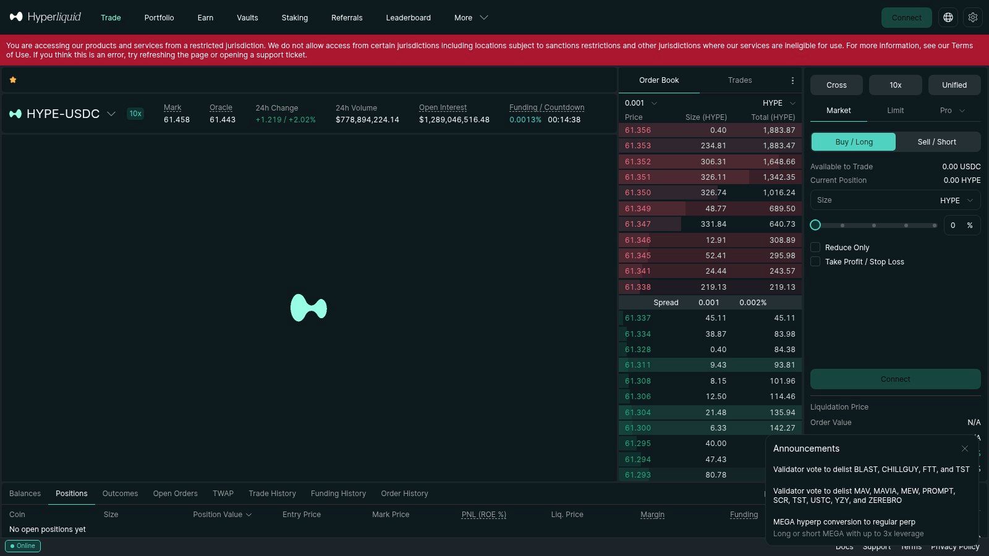Click the Connect button in order panel
Viewport: 989px width, 556px height.
pos(895,379)
